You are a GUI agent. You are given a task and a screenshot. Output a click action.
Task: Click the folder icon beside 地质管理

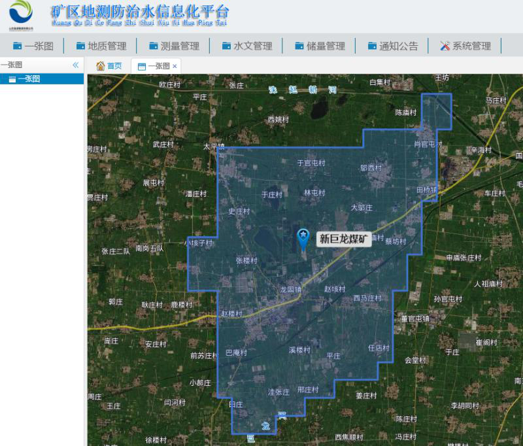(80, 46)
